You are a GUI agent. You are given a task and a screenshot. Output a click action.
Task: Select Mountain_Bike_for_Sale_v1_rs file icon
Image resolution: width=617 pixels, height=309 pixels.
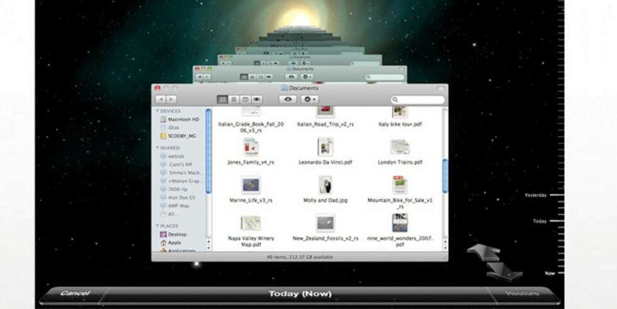[x=400, y=185]
